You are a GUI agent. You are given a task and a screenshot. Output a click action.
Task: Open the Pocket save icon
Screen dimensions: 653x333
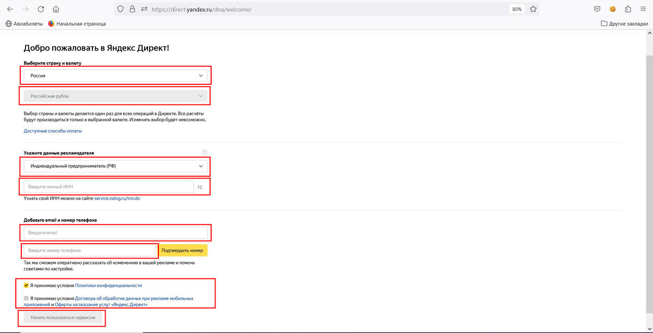597,9
